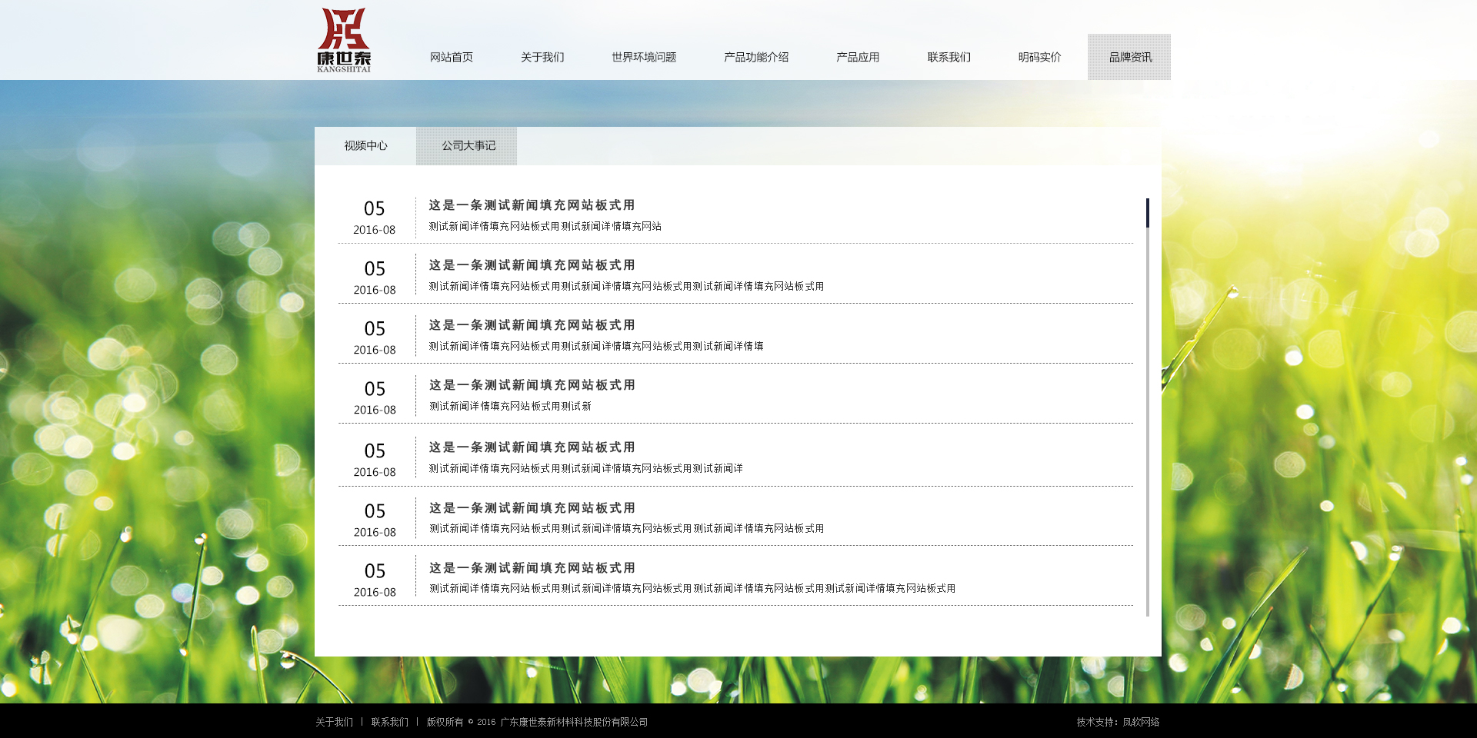Click the date block of third news entry
This screenshot has width=1477, height=738.
[x=375, y=337]
